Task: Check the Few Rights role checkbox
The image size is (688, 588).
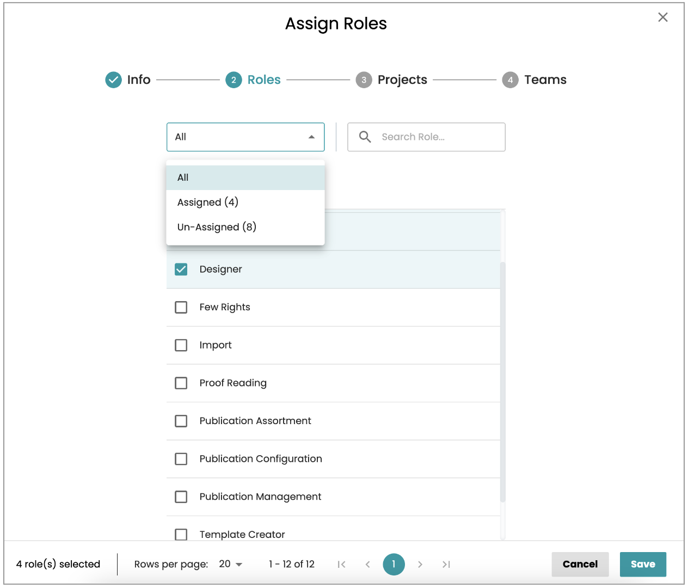Action: (x=181, y=307)
